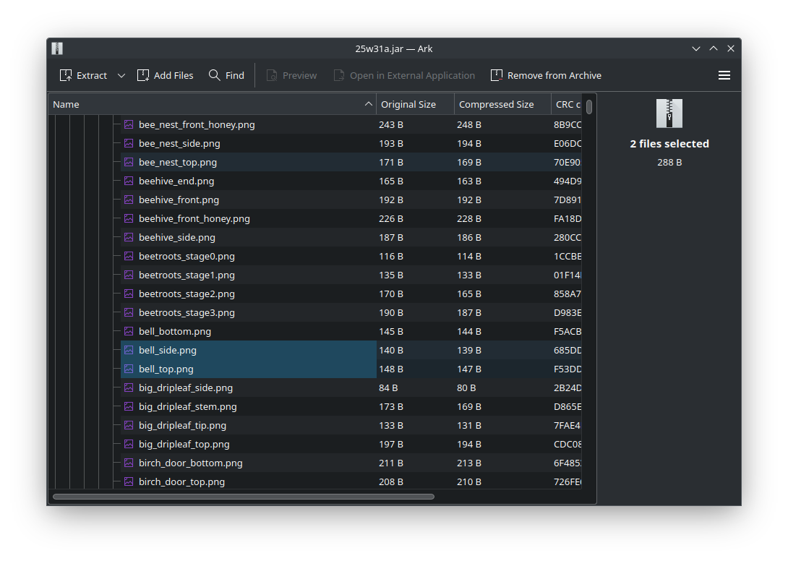Open Find search in the toolbar
Image resolution: width=788 pixels, height=561 pixels.
(x=226, y=75)
